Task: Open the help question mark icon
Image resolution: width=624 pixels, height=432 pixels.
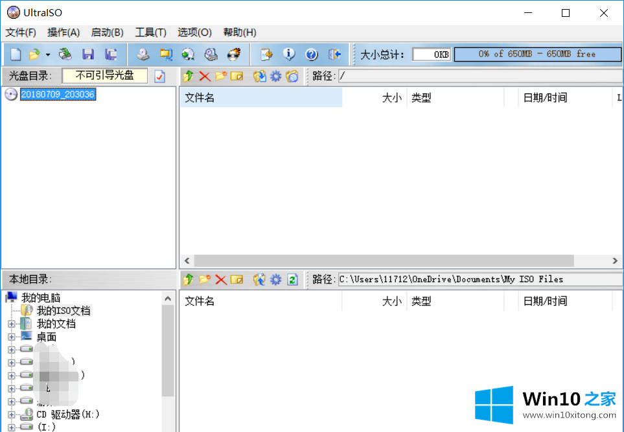Action: 312,54
